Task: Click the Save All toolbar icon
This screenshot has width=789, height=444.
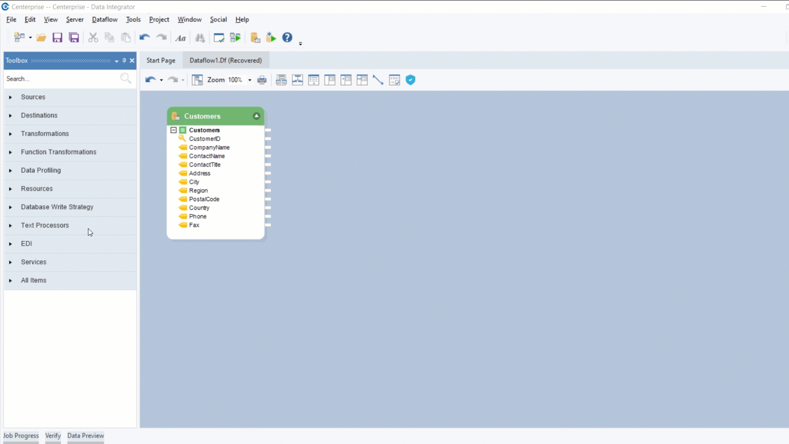Action: [74, 38]
